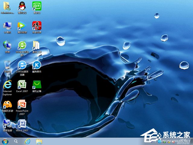Select the Excel 2007 desktop shortcut
This screenshot has width=193, height=145.
(x=22, y=84)
